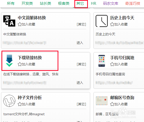Open the 种子文件分析 title link
Screen dimensions: 144x122
pos(30,98)
